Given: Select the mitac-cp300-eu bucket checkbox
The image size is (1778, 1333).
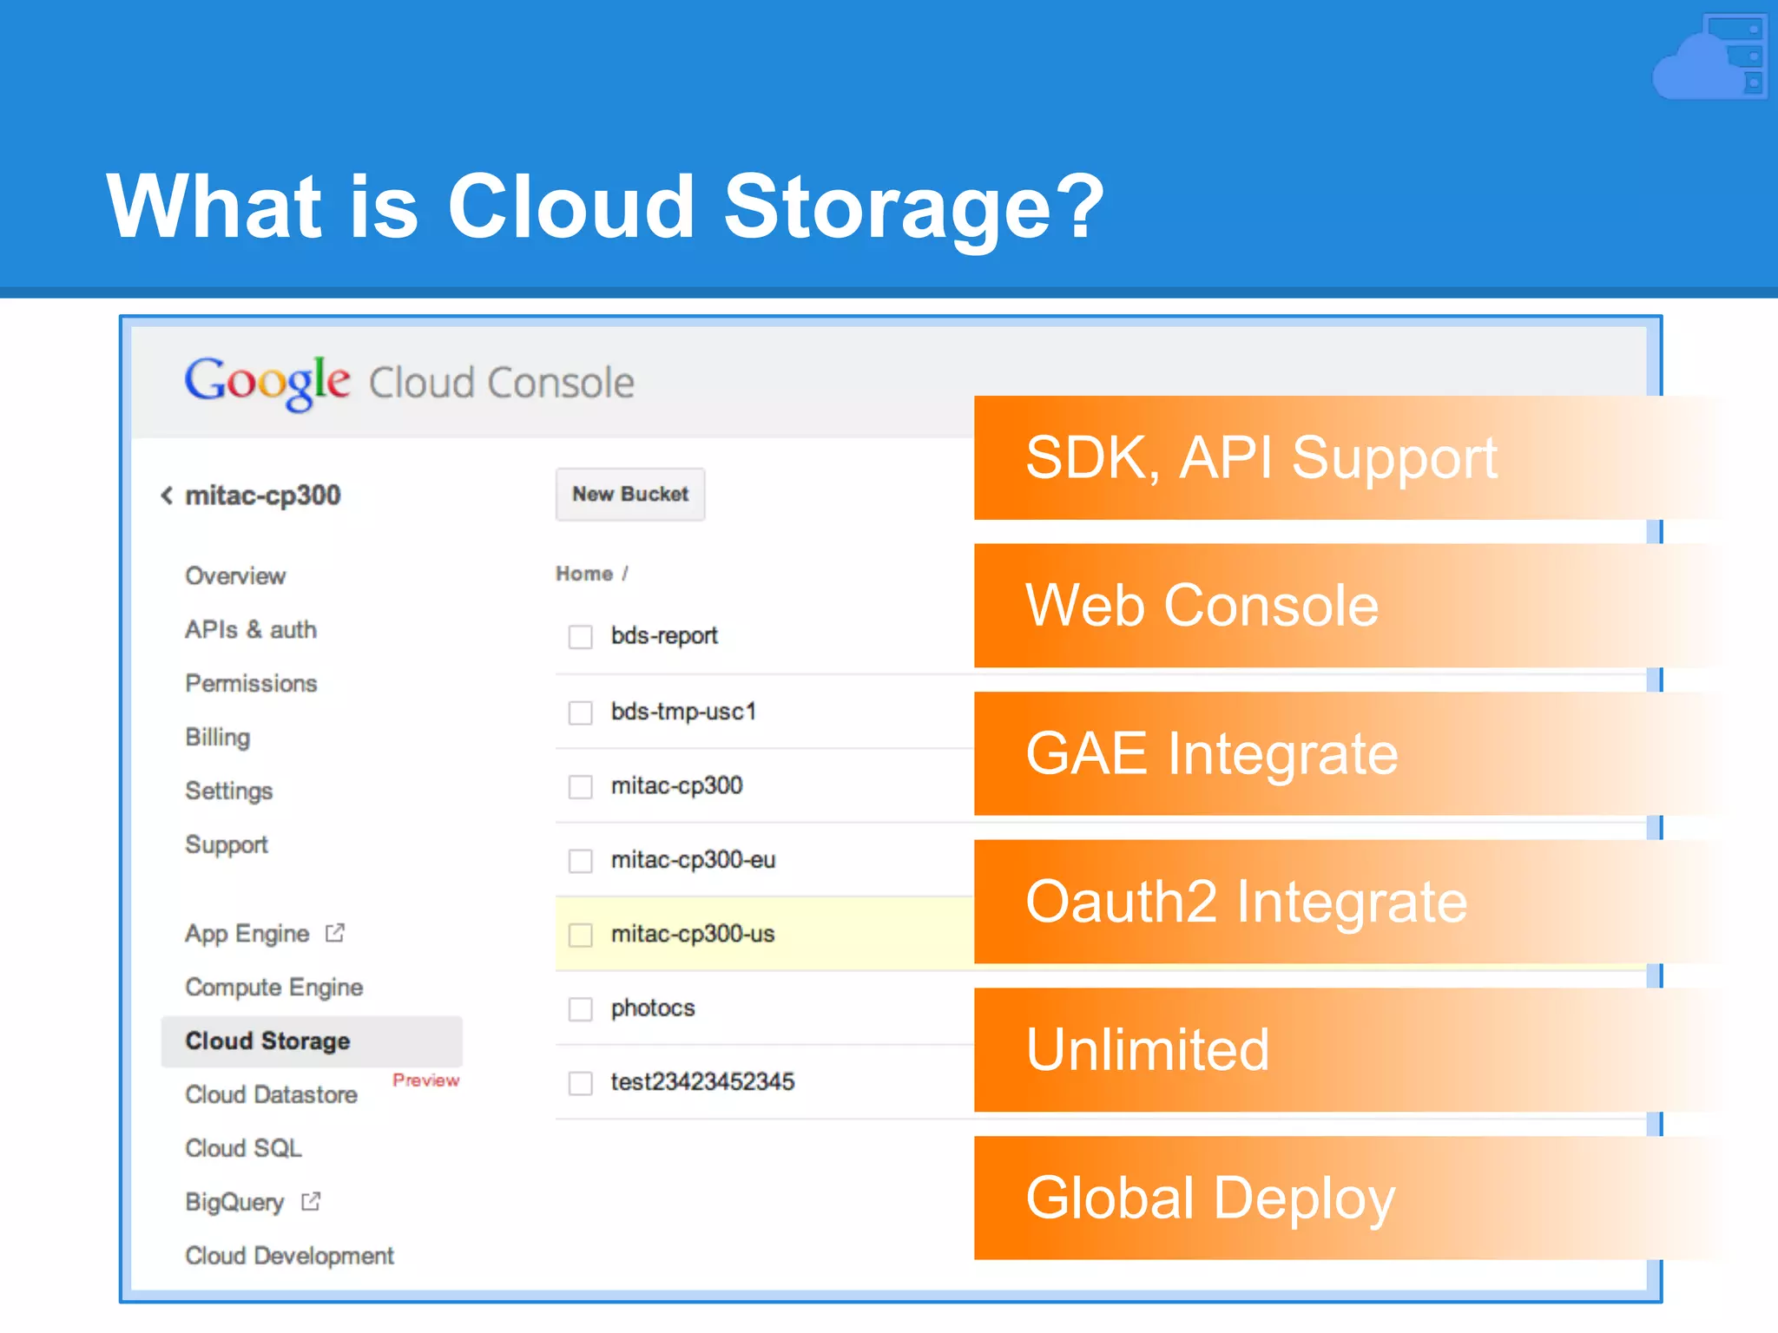Looking at the screenshot, I should (580, 861).
